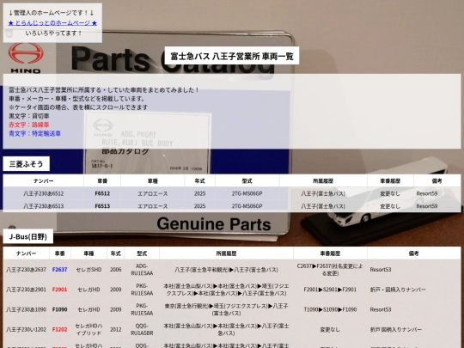Click 2TG-MS06GP in the F6513 row
This screenshot has height=348, width=464.
(247, 206)
